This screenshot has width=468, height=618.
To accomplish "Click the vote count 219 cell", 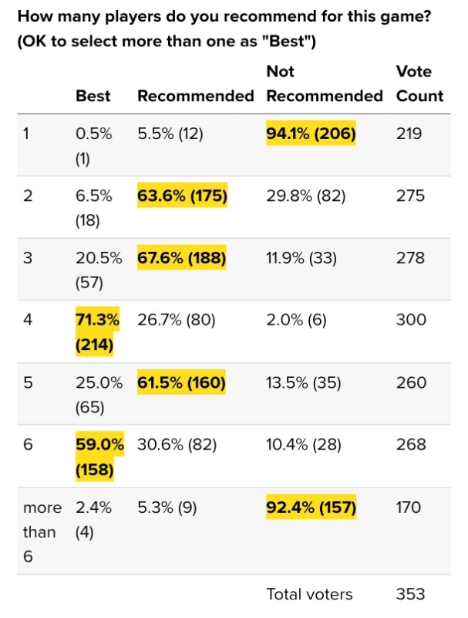I will 409,134.
